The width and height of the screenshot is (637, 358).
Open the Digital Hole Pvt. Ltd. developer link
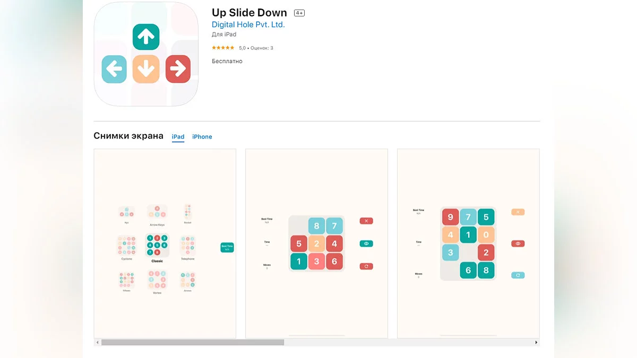coord(248,25)
